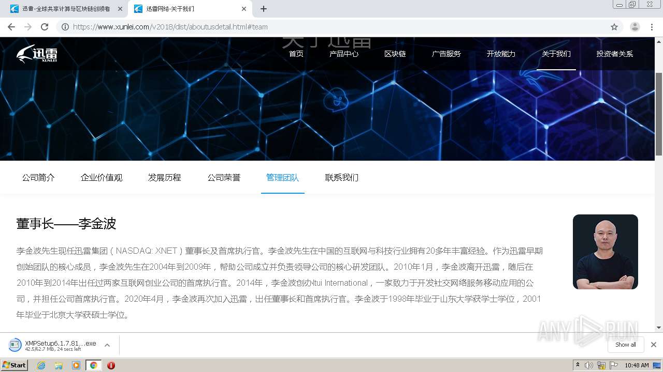The height and width of the screenshot is (372, 663).
Task: Open the Chrome three-dot menu
Action: [652, 27]
